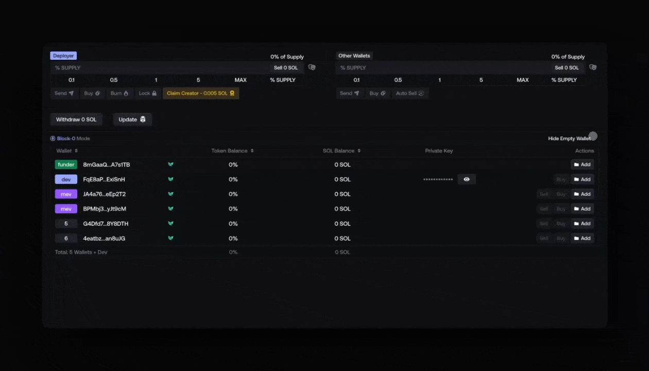Click the Deployer Burn button with flame icon
Image resolution: width=649 pixels, height=371 pixels.
click(119, 93)
